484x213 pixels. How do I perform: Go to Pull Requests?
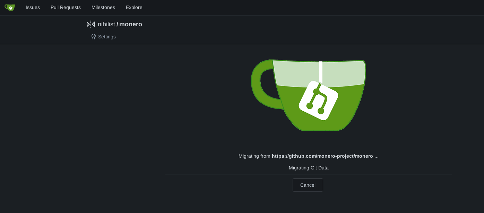(x=66, y=7)
